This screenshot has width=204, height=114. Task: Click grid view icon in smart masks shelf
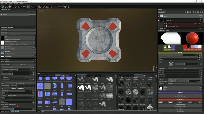click(156, 76)
